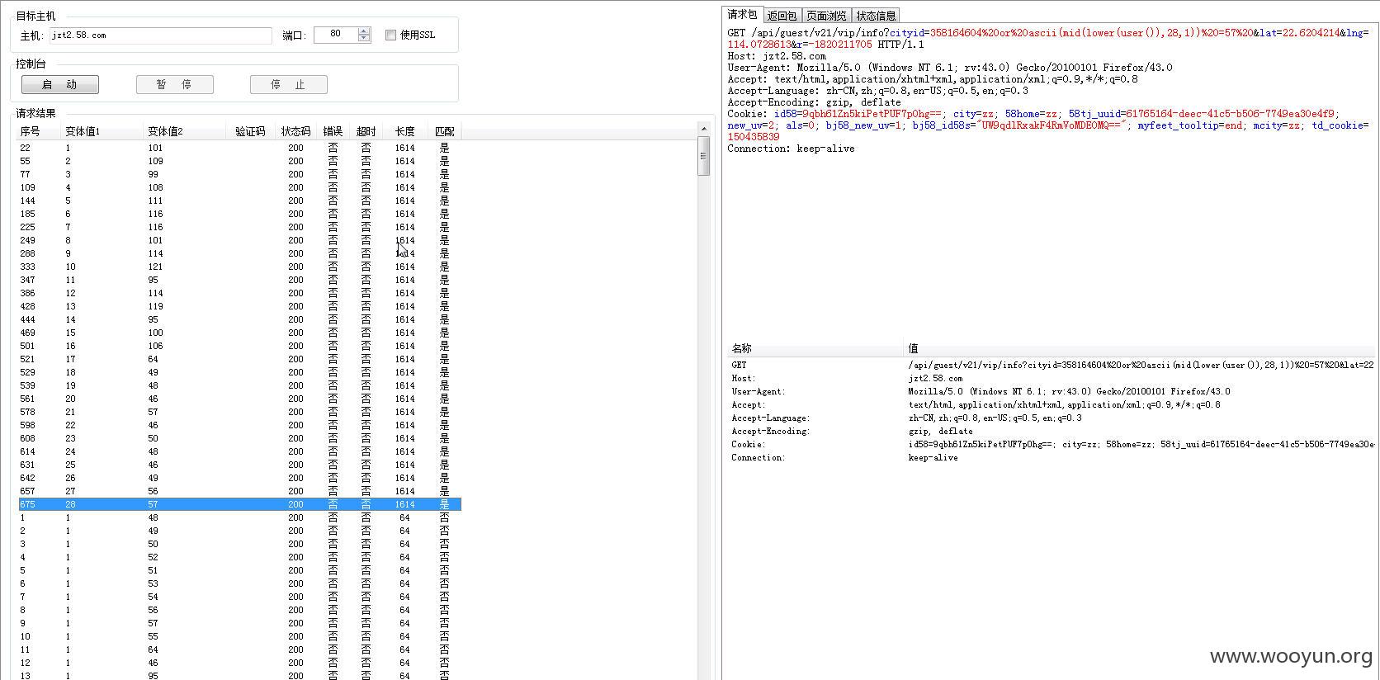Select the result row with 序号 22

coord(239,148)
